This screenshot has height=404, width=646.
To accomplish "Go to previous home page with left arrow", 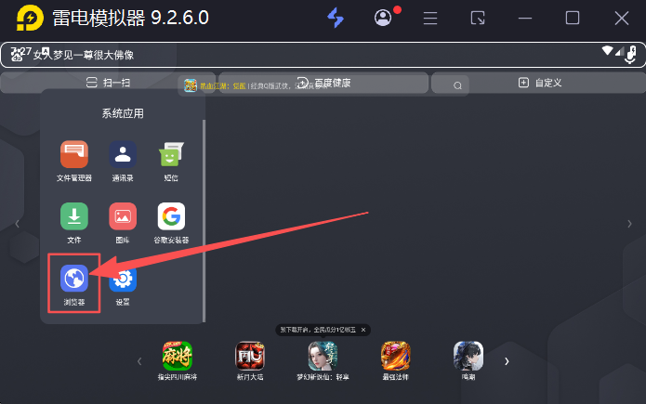I will click(17, 224).
